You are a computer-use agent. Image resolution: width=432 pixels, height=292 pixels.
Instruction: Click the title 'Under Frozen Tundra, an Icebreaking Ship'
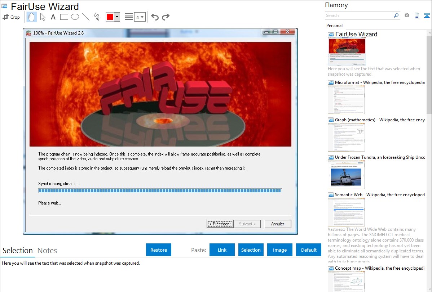point(380,157)
